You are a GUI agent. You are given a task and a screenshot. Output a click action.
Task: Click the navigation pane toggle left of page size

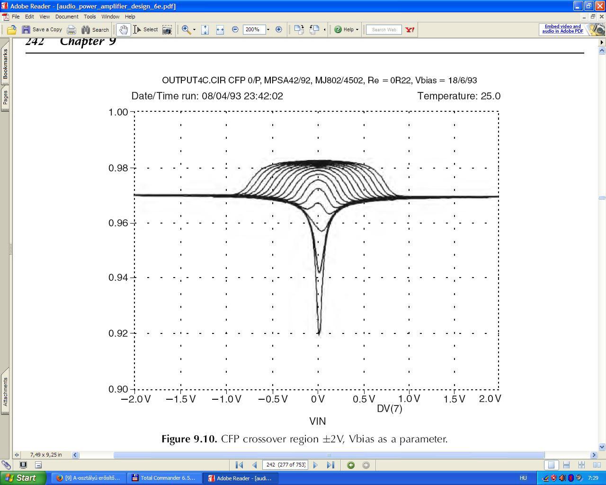17,455
